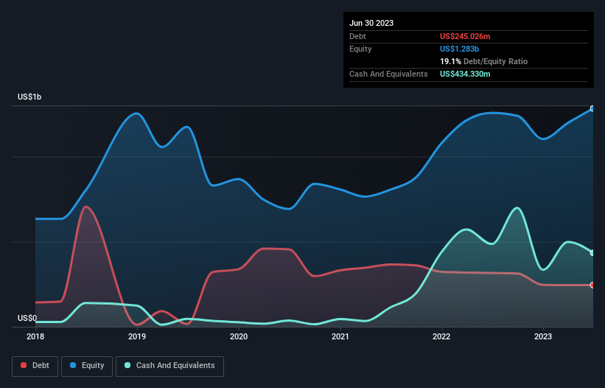Click the US$434.330m cash value
The image size is (605, 388).
point(465,74)
